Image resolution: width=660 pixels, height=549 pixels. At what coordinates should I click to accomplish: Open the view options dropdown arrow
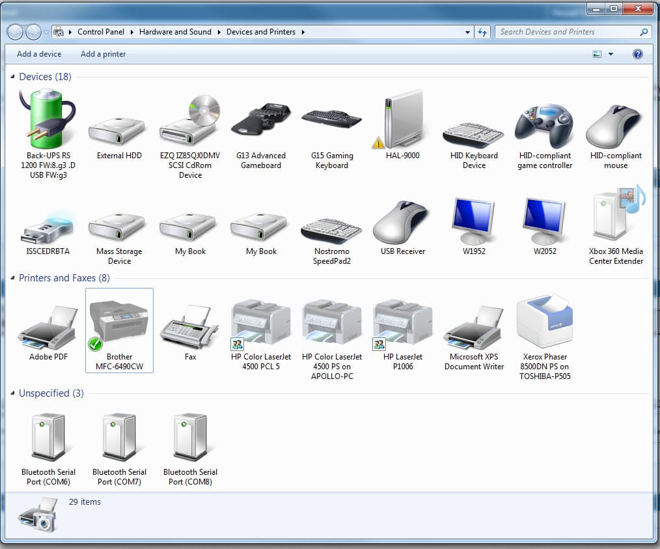pyautogui.click(x=611, y=54)
